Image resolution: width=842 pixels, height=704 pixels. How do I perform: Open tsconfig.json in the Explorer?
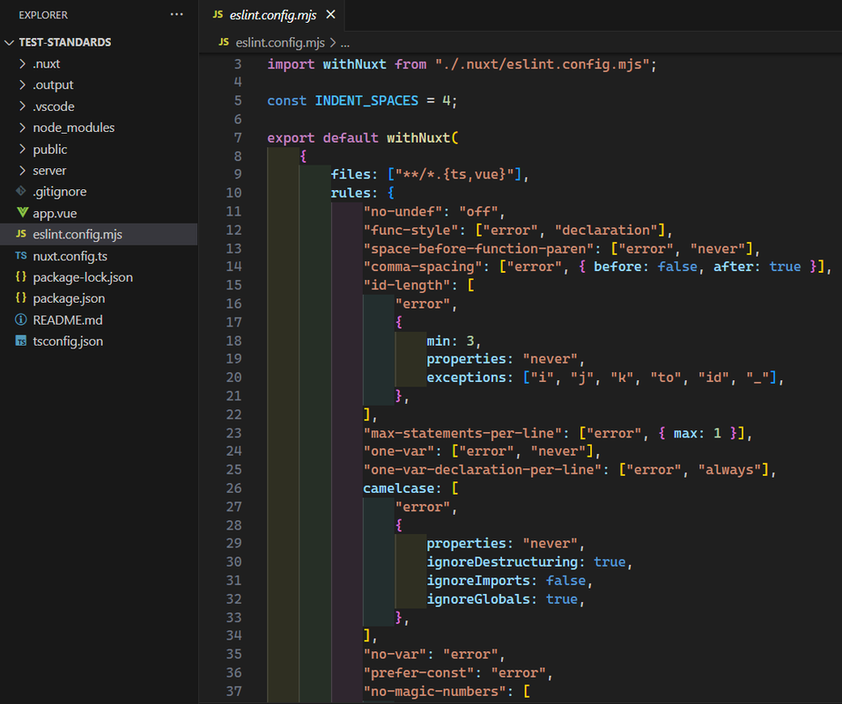point(68,341)
